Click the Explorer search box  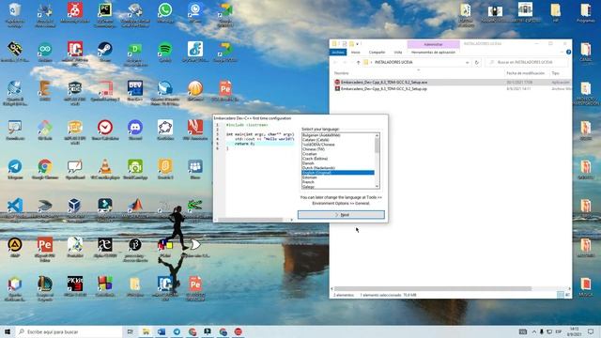pyautogui.click(x=527, y=62)
